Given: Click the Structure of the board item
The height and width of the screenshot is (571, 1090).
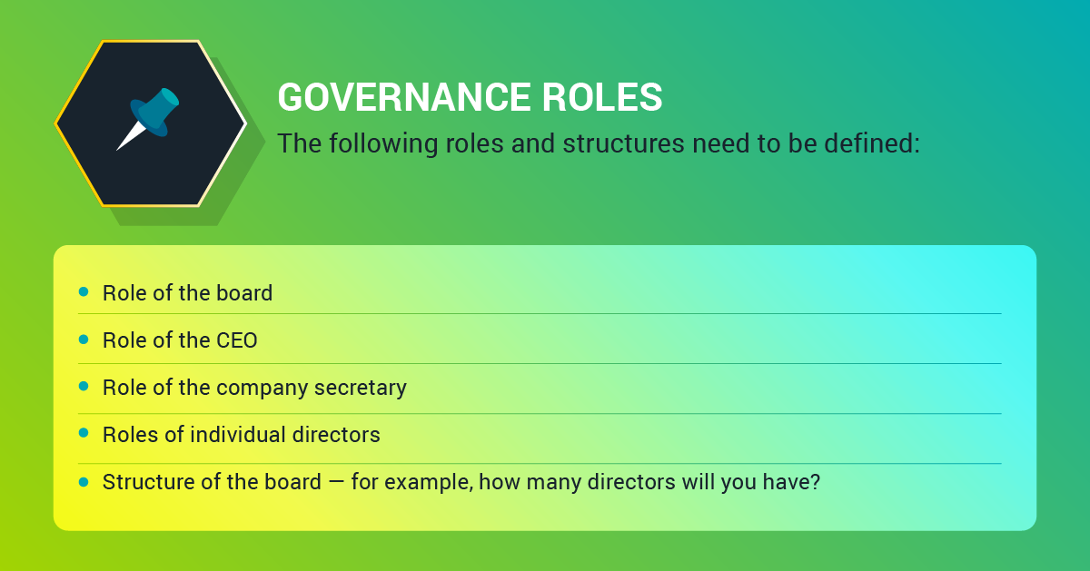Looking at the screenshot, I should [461, 482].
